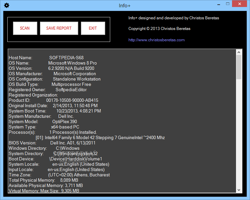The image size is (250, 200).
Task: Open the christosberetas.com link
Action: point(156,40)
